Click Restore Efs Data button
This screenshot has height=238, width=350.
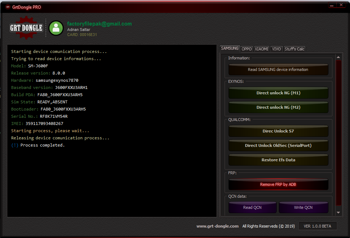278,160
